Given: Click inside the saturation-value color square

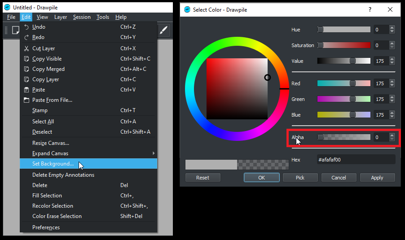Looking at the screenshot, I should coord(237,89).
